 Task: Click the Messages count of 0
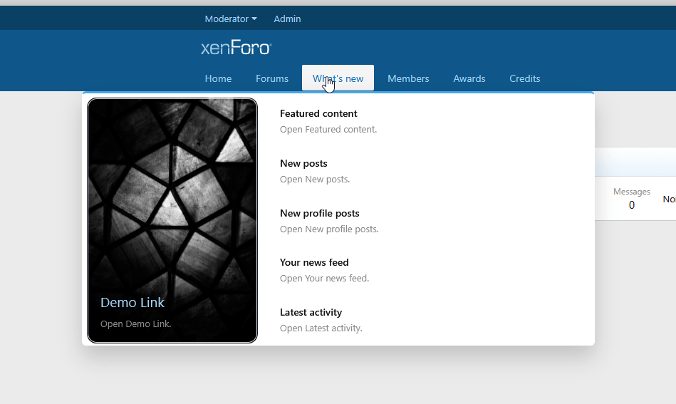pyautogui.click(x=631, y=205)
